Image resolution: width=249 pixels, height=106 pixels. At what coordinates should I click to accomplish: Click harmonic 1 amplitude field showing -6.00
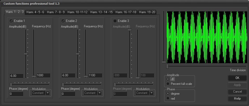click(x=16, y=76)
